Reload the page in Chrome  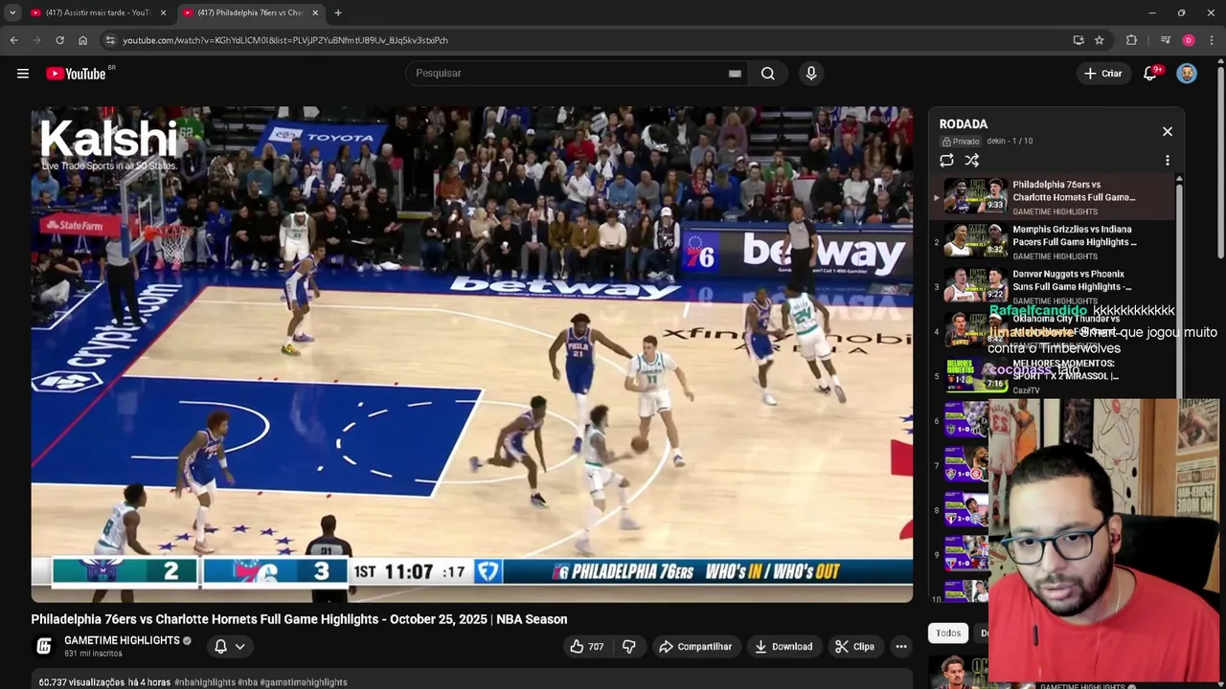pyautogui.click(x=59, y=40)
